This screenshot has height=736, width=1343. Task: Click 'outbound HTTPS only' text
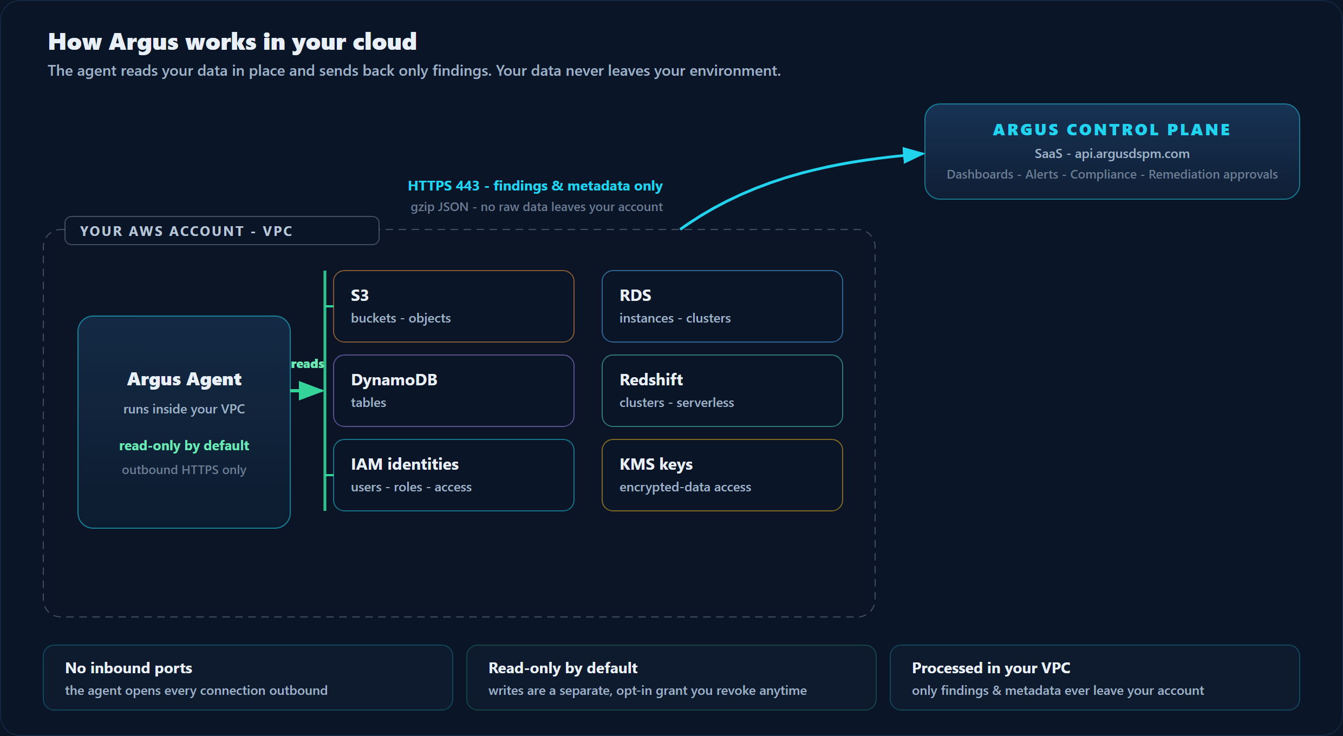pyautogui.click(x=184, y=470)
